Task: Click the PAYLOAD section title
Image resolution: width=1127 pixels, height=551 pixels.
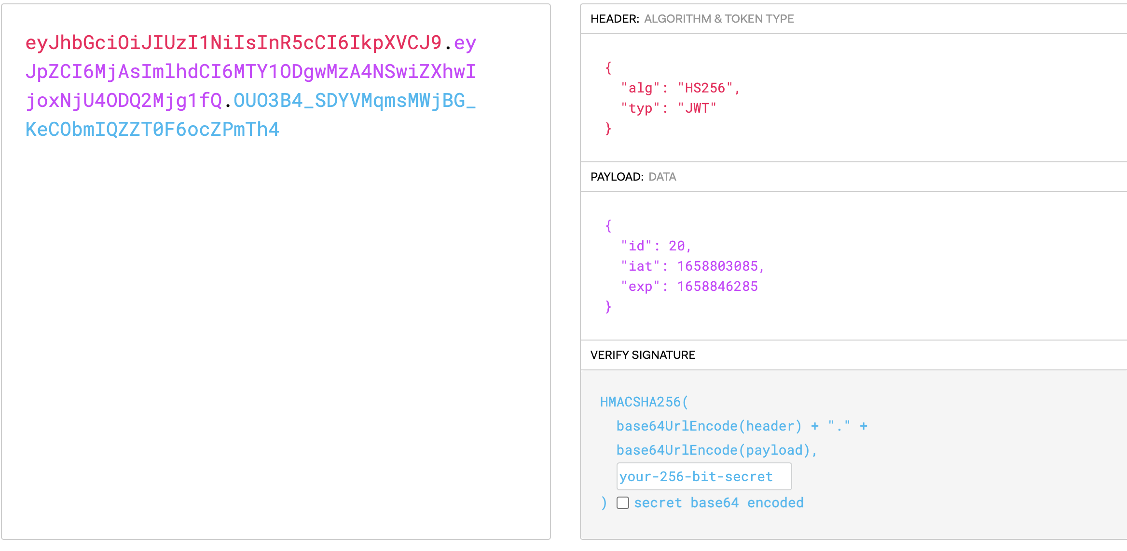Action: pyautogui.click(x=617, y=177)
